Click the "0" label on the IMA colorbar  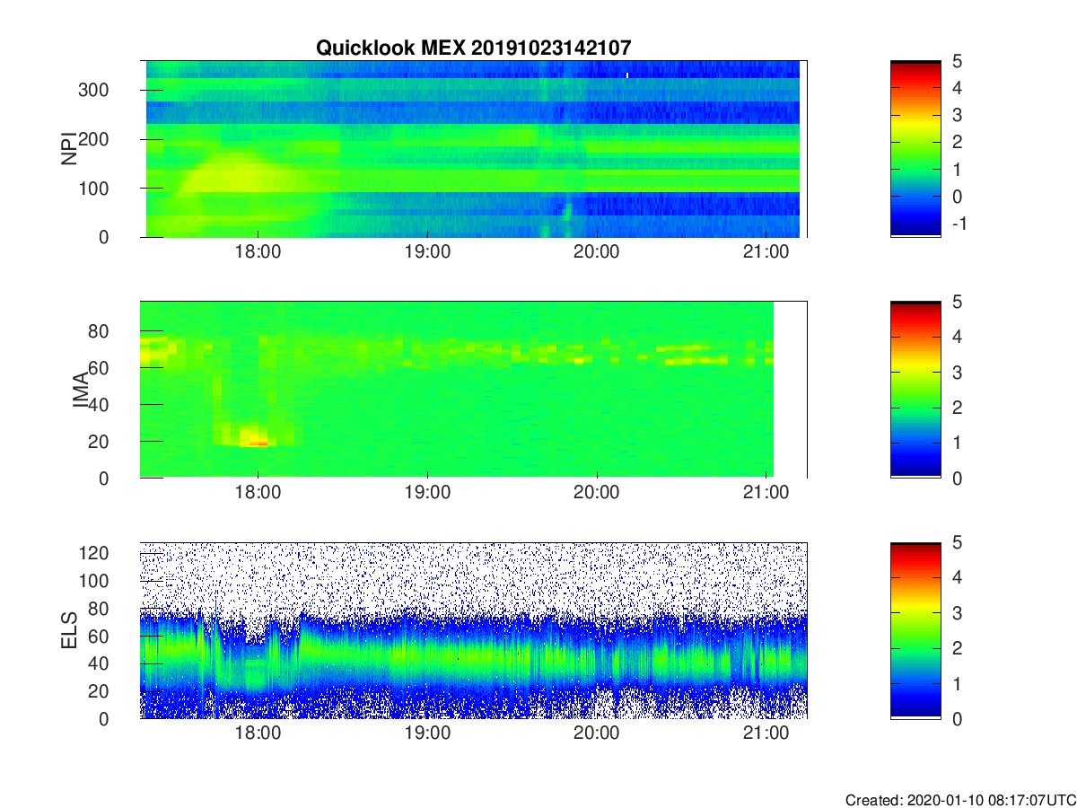point(957,478)
